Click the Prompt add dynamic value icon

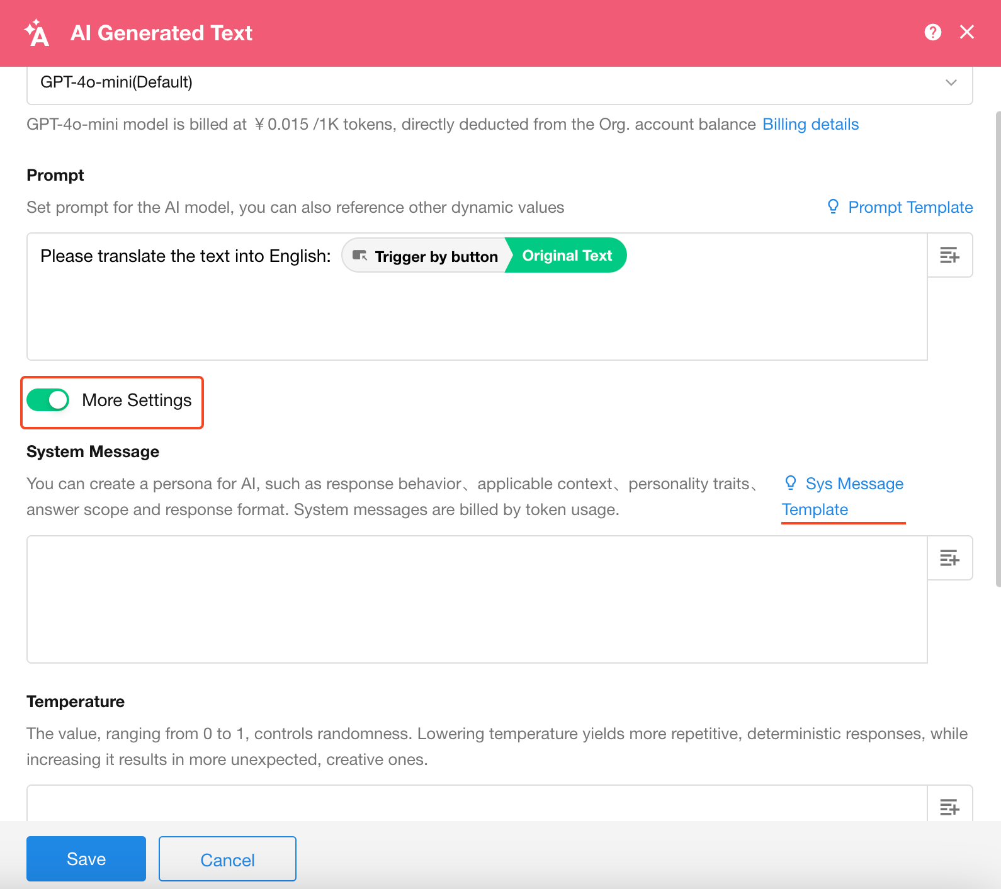950,255
